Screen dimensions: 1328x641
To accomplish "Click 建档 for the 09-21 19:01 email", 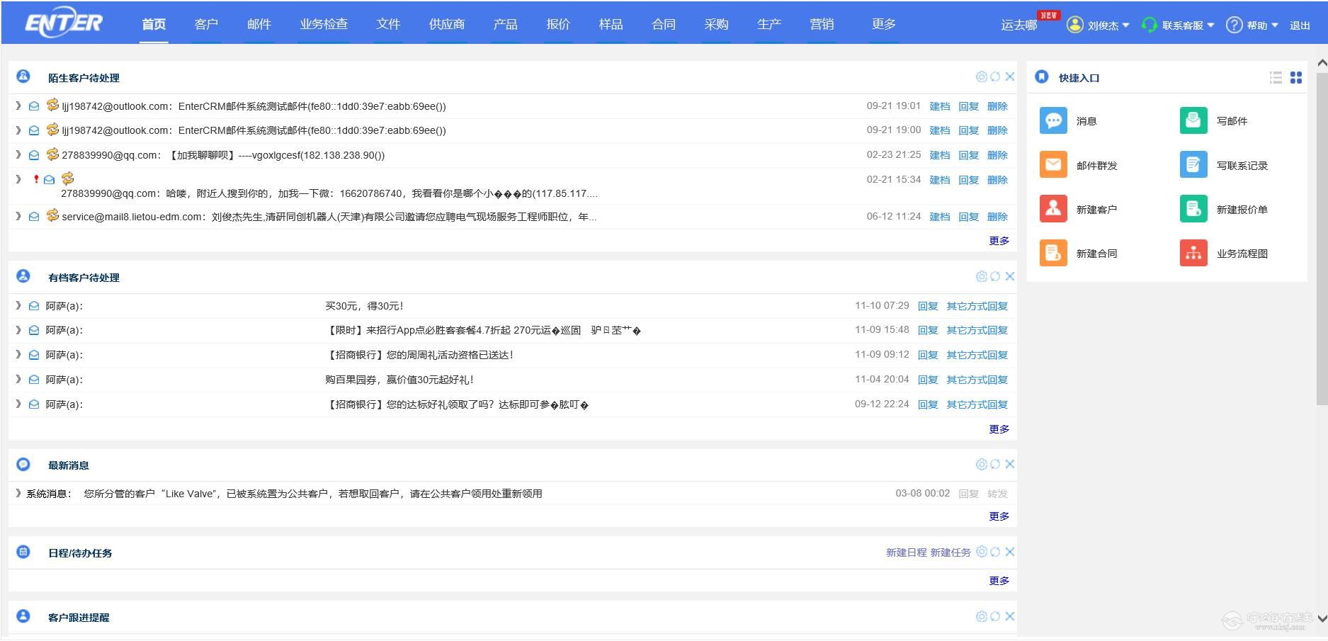I will (x=940, y=106).
